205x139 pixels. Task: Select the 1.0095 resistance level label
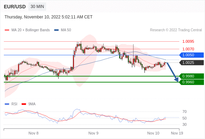coord(188,41)
